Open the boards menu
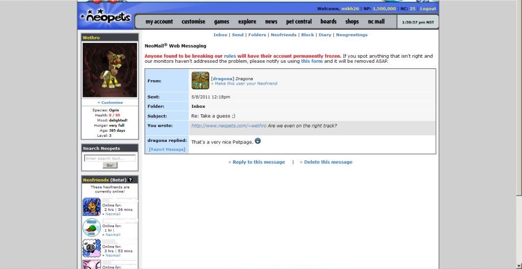The image size is (522, 269). pos(329,21)
